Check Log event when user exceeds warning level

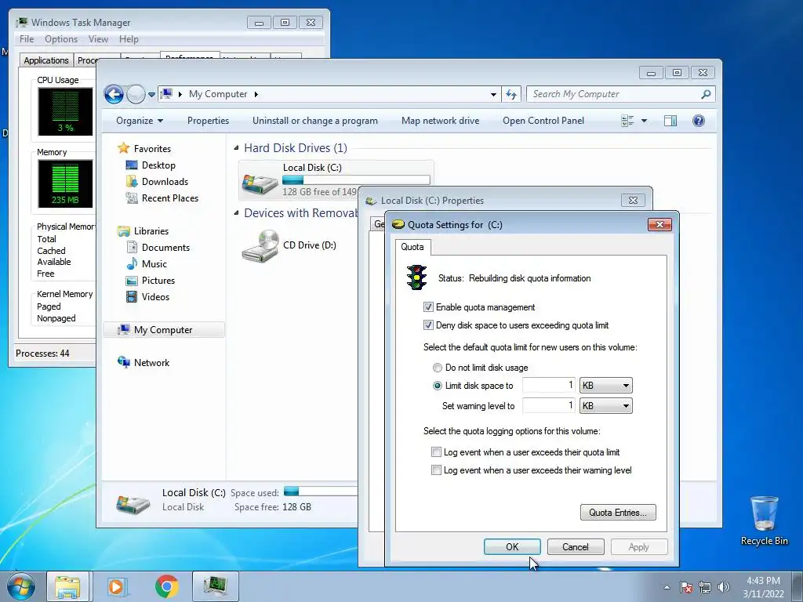click(436, 470)
